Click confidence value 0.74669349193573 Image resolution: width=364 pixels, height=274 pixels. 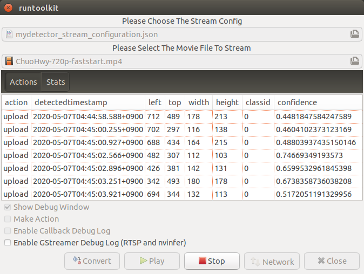[x=309, y=155]
